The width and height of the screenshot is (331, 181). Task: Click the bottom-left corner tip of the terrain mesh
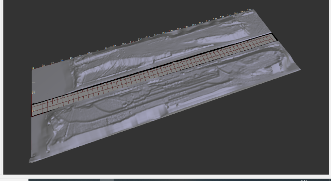click(x=31, y=159)
